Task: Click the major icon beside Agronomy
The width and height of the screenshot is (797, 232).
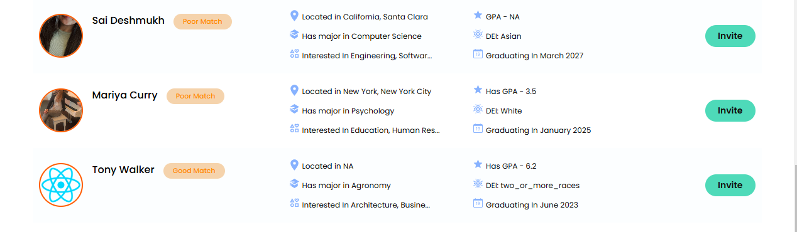Action: click(294, 184)
